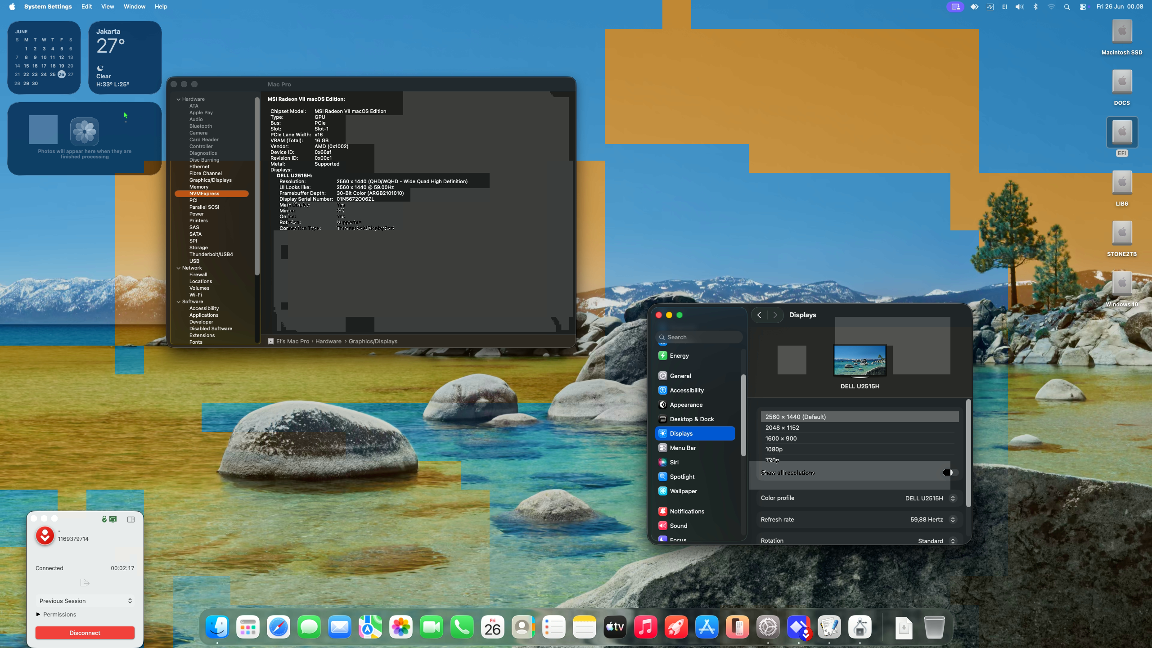Open Mail app in Dock
This screenshot has width=1152, height=648.
click(x=340, y=627)
